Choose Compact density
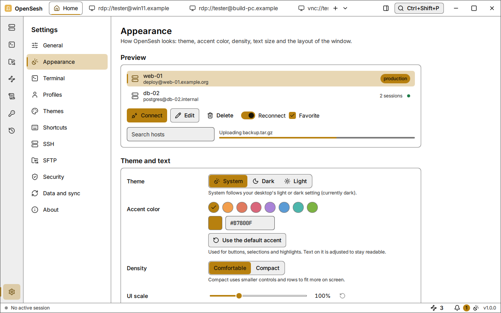 268,268
